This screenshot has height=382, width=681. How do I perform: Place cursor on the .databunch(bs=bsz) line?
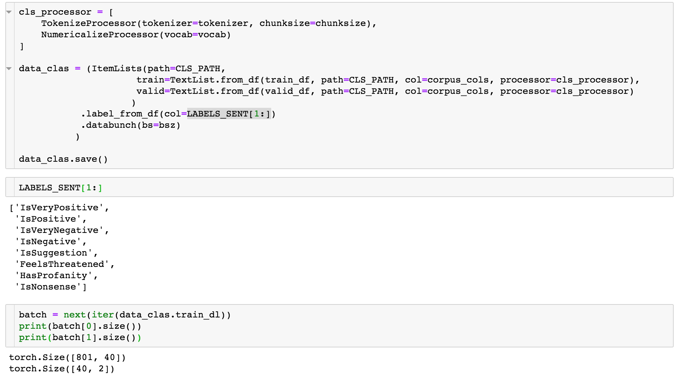click(130, 125)
